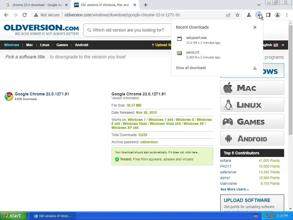Viewport: 293px width, 220px height.
Task: Open the Windows Start button
Action: [x=14, y=216]
